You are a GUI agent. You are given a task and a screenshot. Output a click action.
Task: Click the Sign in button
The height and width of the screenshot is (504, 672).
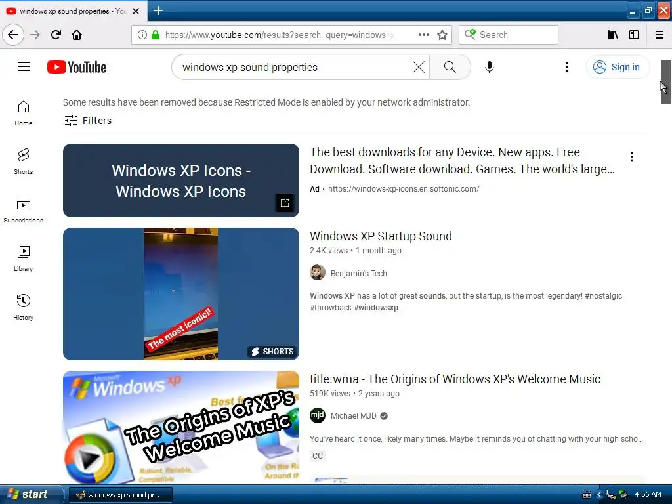pos(617,67)
